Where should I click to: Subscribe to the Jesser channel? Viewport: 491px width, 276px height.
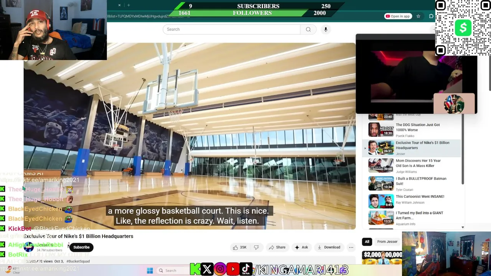(x=81, y=247)
